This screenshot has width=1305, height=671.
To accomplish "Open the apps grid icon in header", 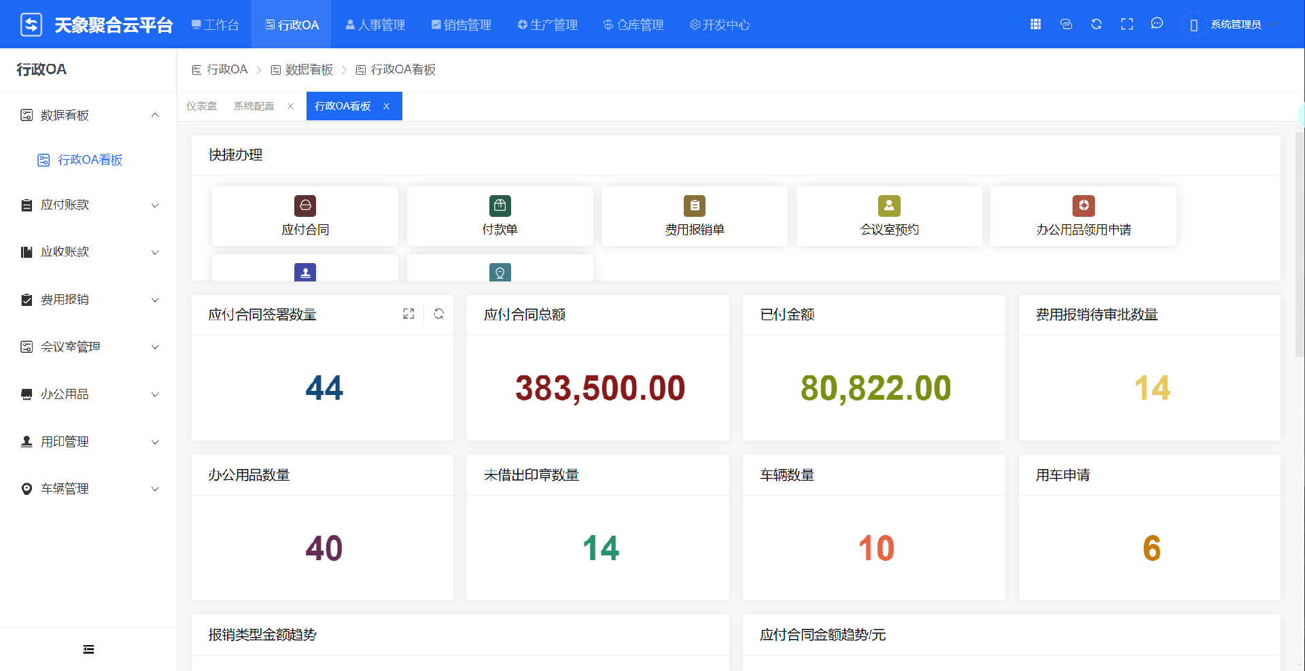I will pos(1036,24).
